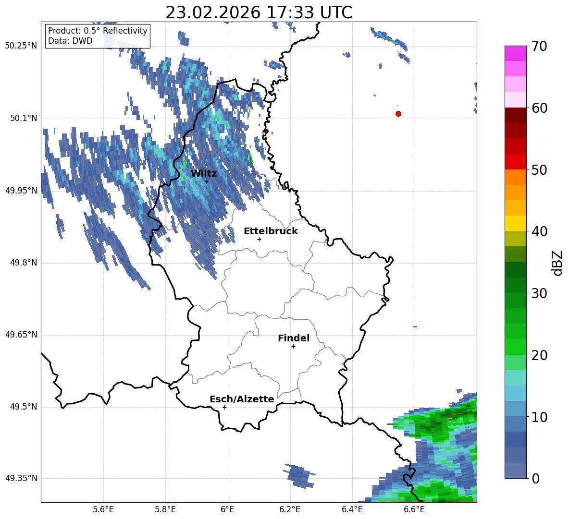The width and height of the screenshot is (569, 519).
Task: Click the 5.6°E longitude label
Action: tap(103, 509)
